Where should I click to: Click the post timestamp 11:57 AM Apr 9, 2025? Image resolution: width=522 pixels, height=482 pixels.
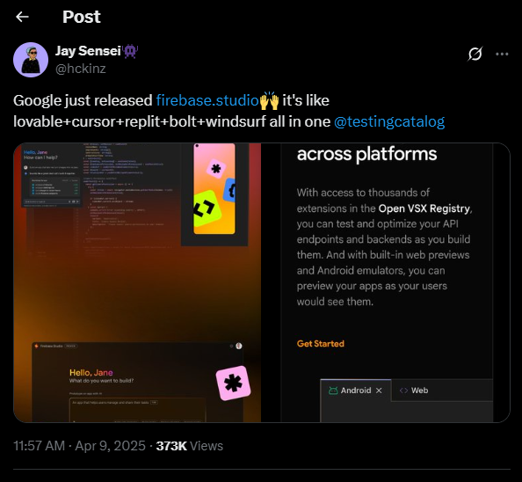point(79,446)
